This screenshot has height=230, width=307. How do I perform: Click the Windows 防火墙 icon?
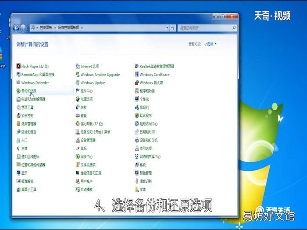137,82
